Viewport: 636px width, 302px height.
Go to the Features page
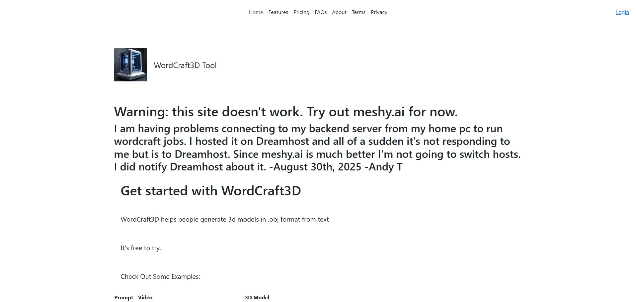point(278,12)
